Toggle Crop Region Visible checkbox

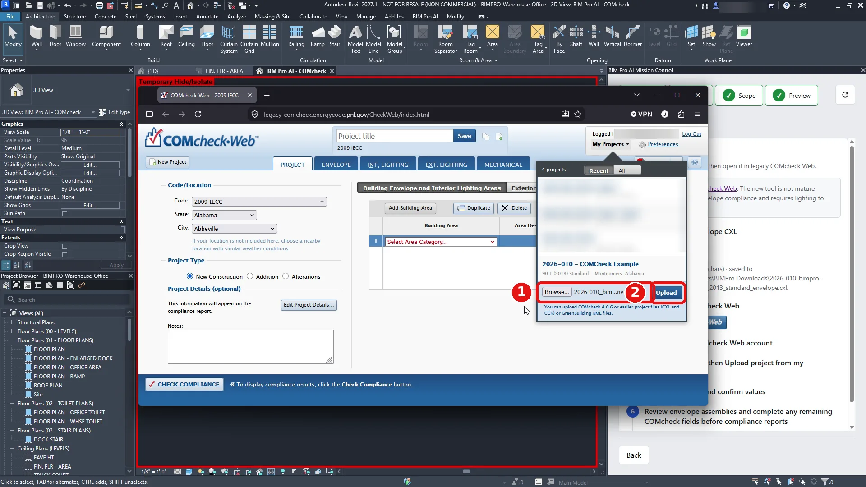pyautogui.click(x=64, y=254)
